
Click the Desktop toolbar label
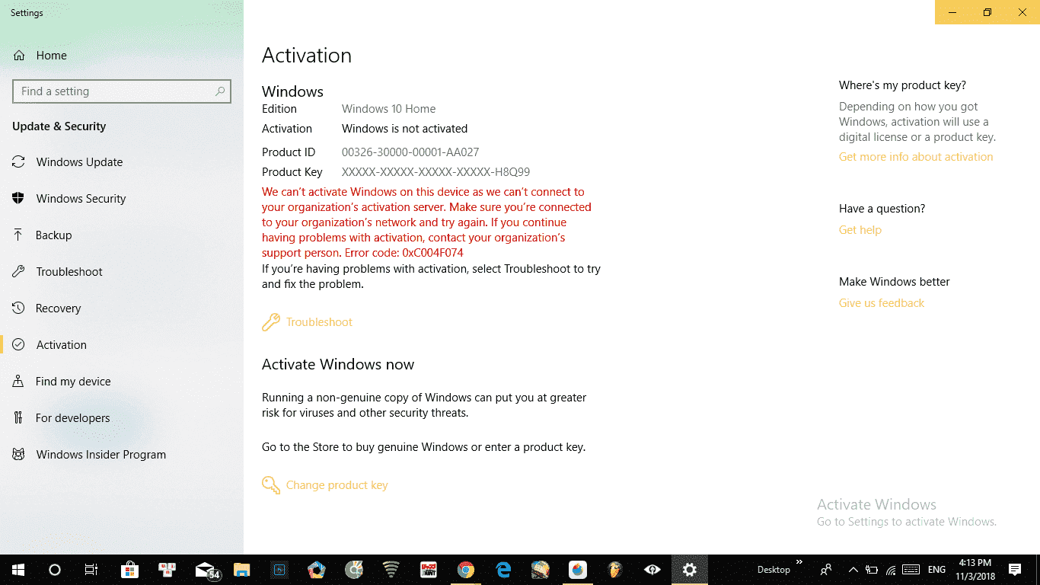coord(774,570)
